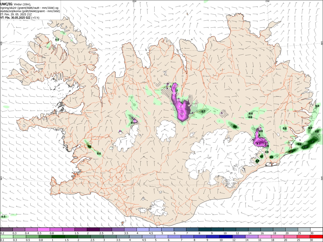Pick the bright red swatch ending the rain scale

coord(316,237)
